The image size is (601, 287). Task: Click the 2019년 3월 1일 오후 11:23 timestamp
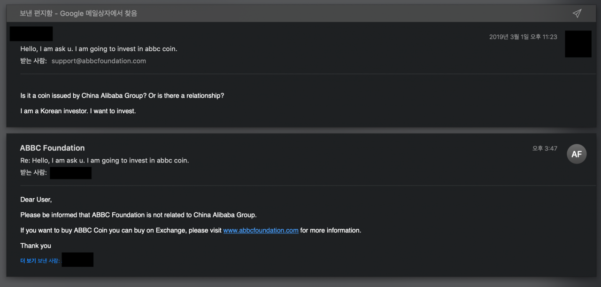pos(523,37)
